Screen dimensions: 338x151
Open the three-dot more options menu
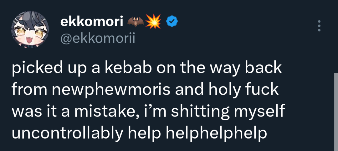pos(319,26)
